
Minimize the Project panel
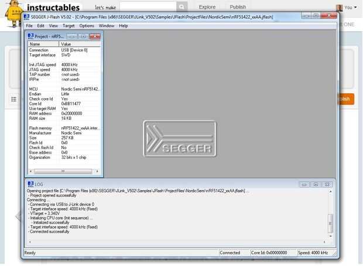coord(72,36)
